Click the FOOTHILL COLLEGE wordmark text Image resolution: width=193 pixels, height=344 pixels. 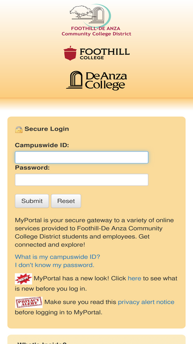(x=104, y=54)
